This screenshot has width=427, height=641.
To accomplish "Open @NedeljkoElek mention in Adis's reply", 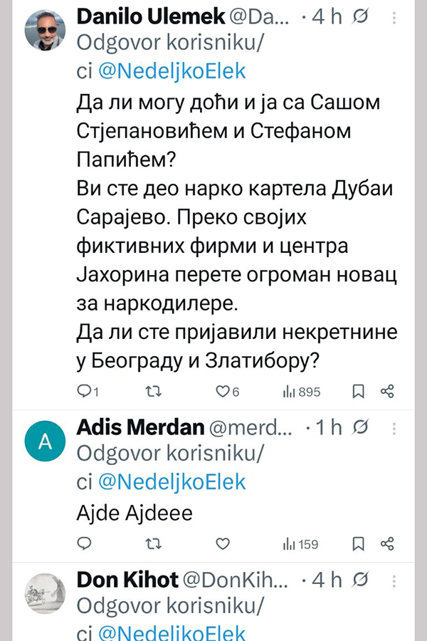I will 170,481.
